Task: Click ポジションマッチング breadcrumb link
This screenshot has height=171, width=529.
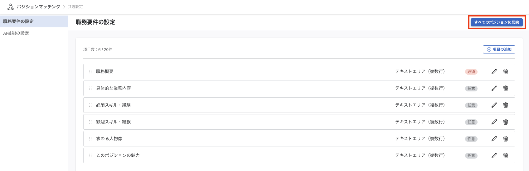Action: pos(38,7)
